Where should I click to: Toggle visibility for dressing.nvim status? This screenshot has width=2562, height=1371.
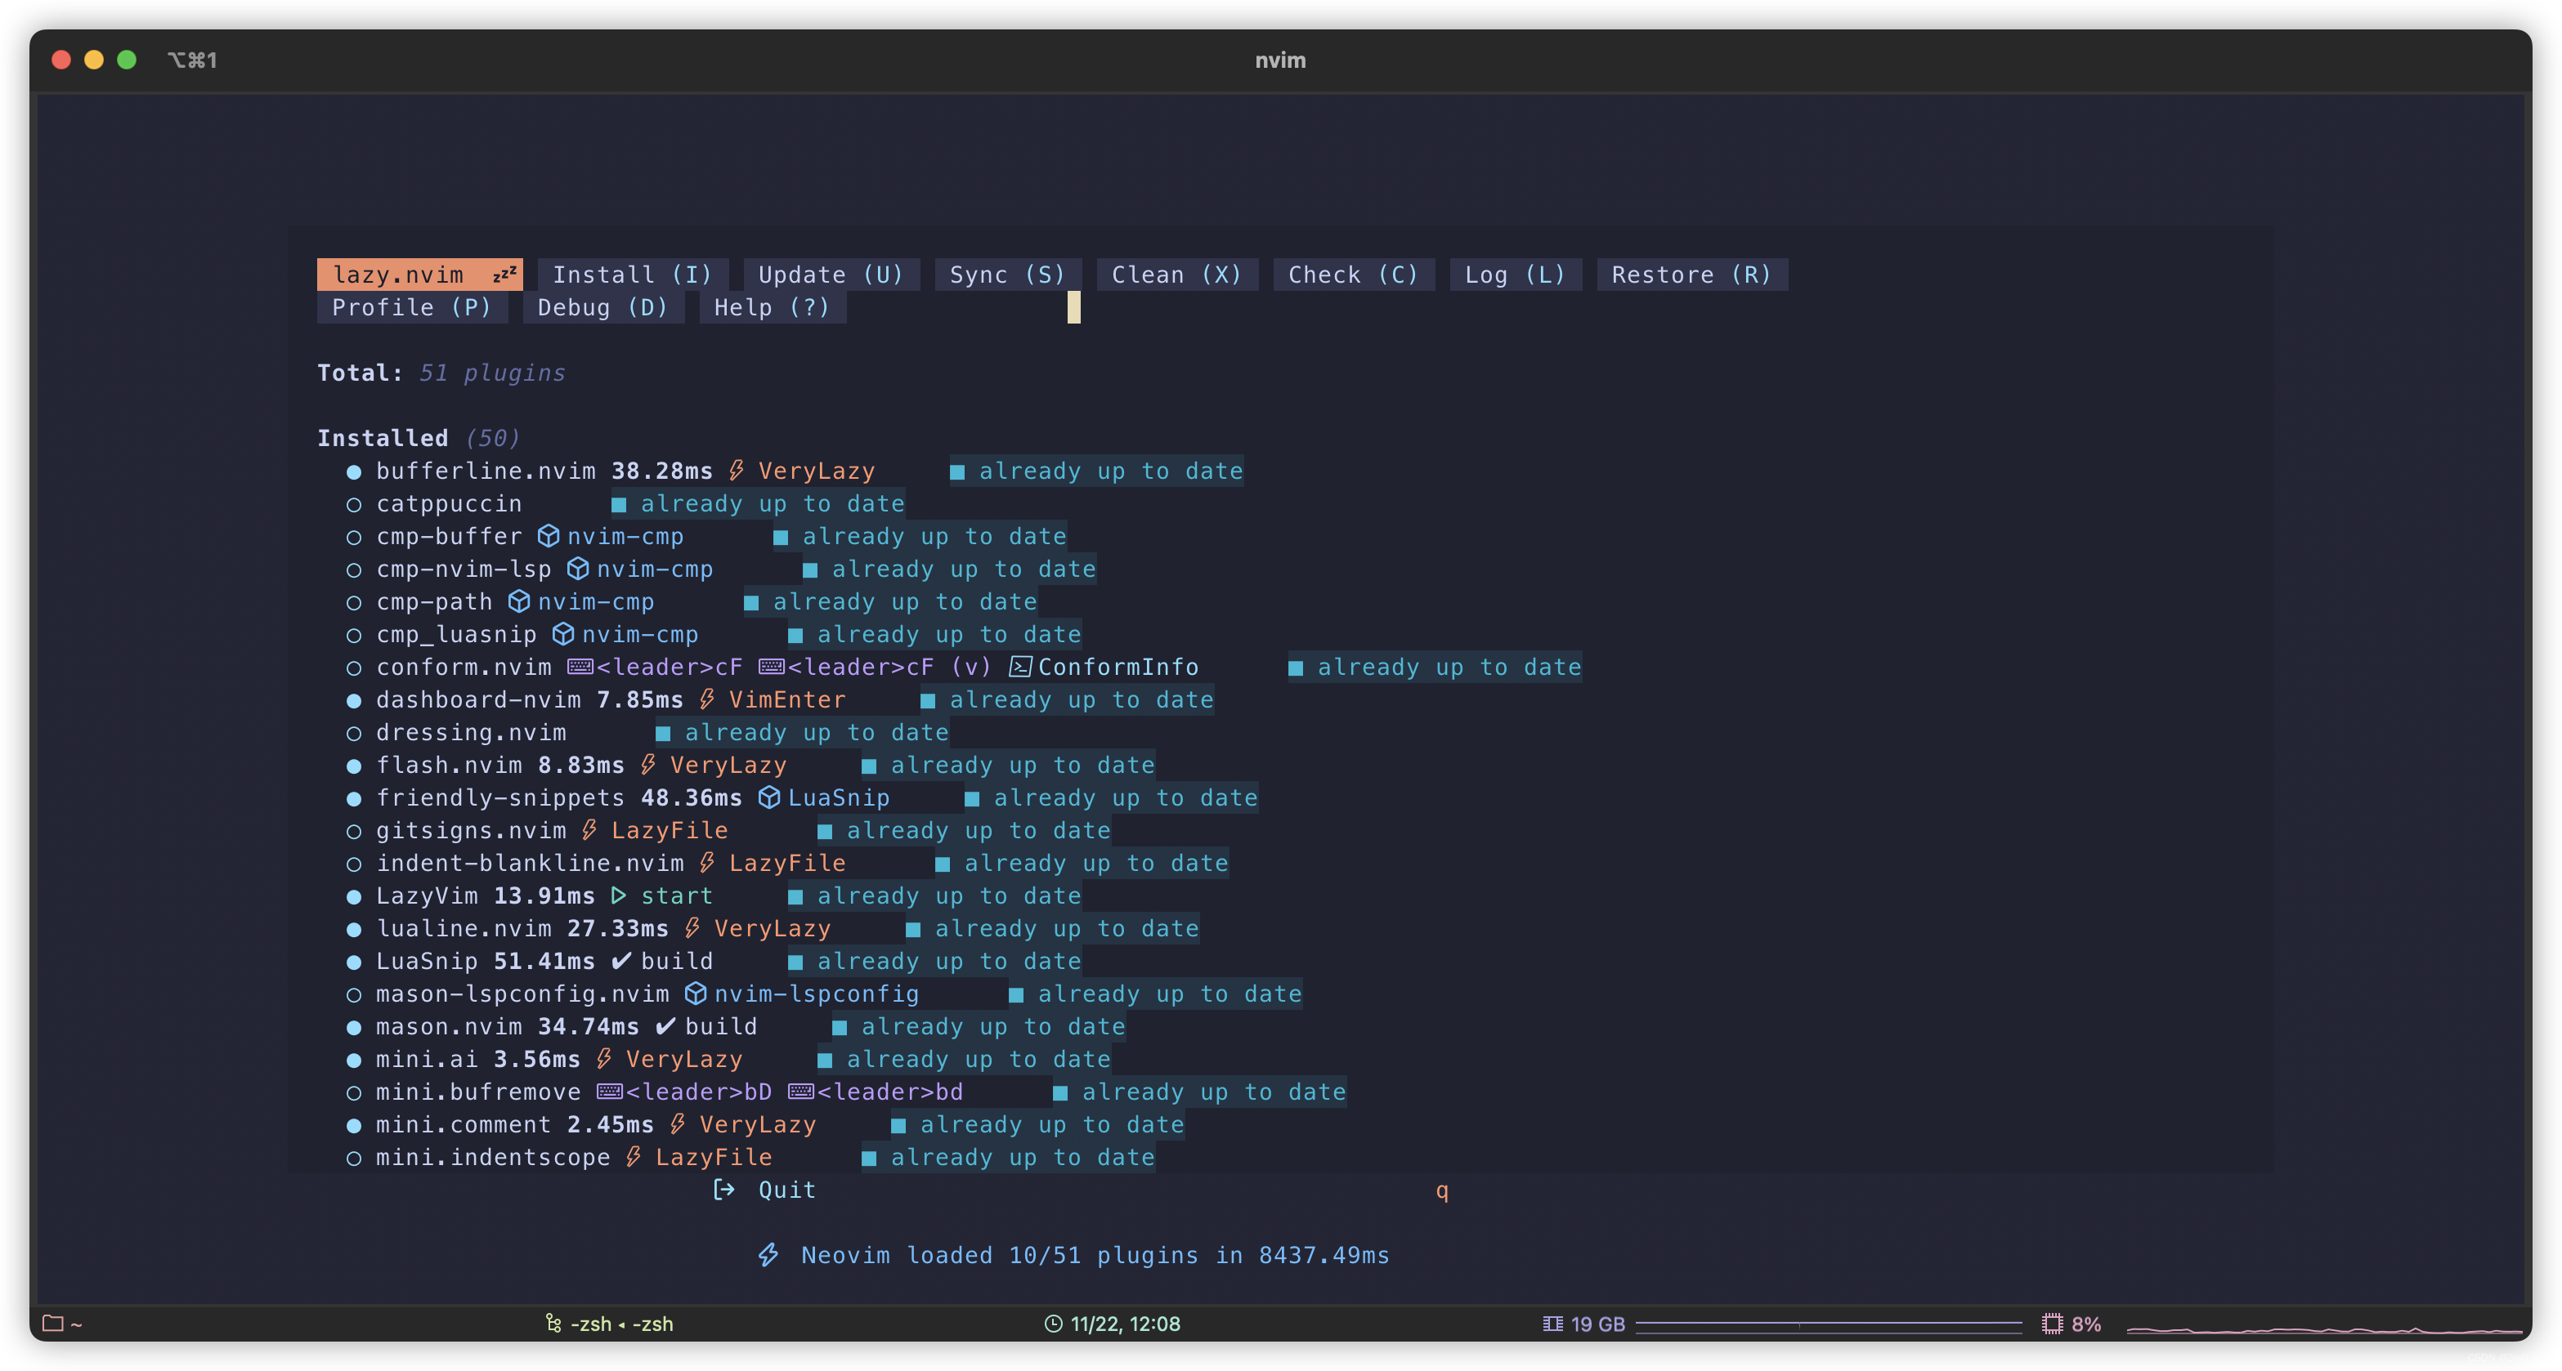click(x=352, y=731)
